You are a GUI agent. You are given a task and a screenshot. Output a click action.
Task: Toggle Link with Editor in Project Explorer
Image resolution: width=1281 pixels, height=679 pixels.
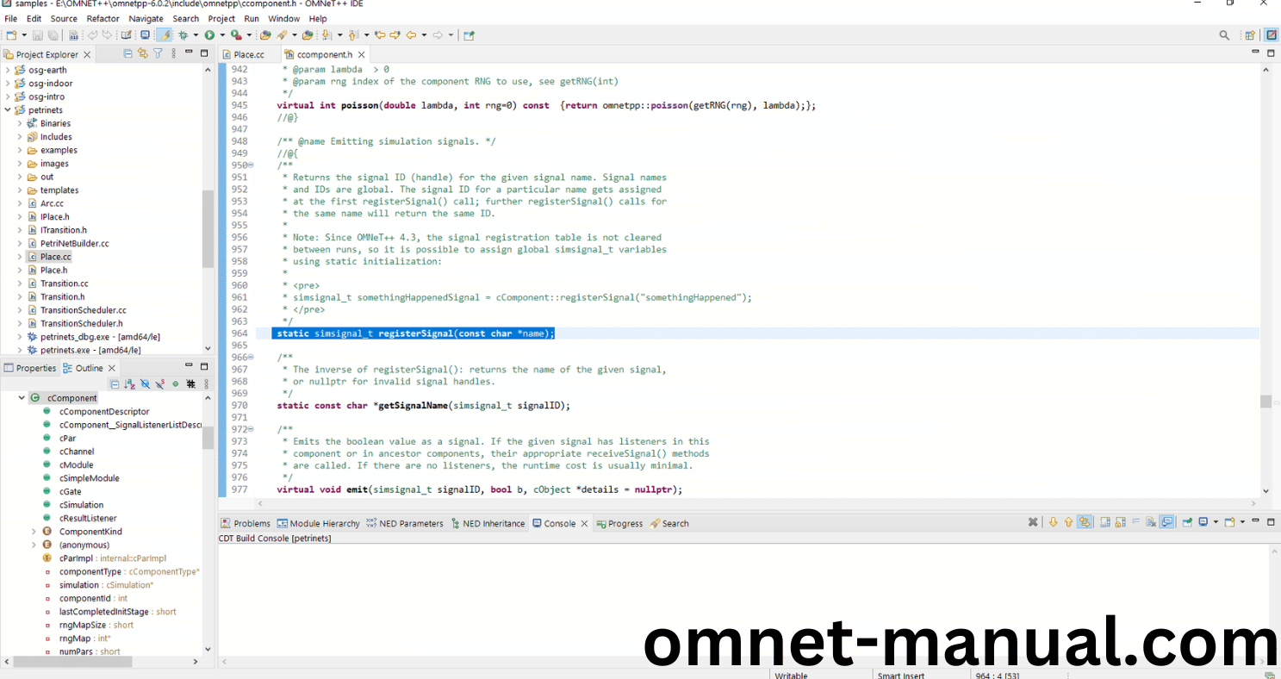pos(143,53)
